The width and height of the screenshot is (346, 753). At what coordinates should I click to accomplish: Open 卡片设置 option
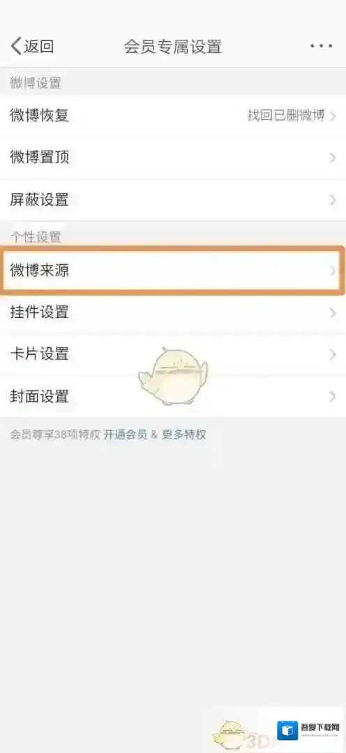(173, 354)
